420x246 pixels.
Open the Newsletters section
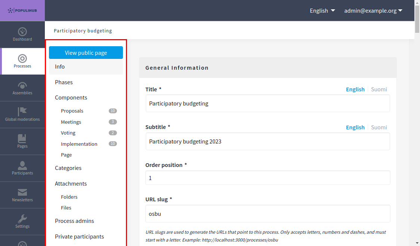click(x=22, y=195)
